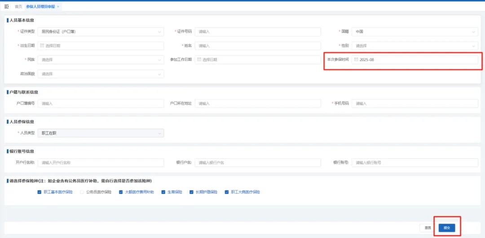The image size is (485, 238).
Task: Toggle 长期护理保险 checkbox
Action: pos(191,192)
